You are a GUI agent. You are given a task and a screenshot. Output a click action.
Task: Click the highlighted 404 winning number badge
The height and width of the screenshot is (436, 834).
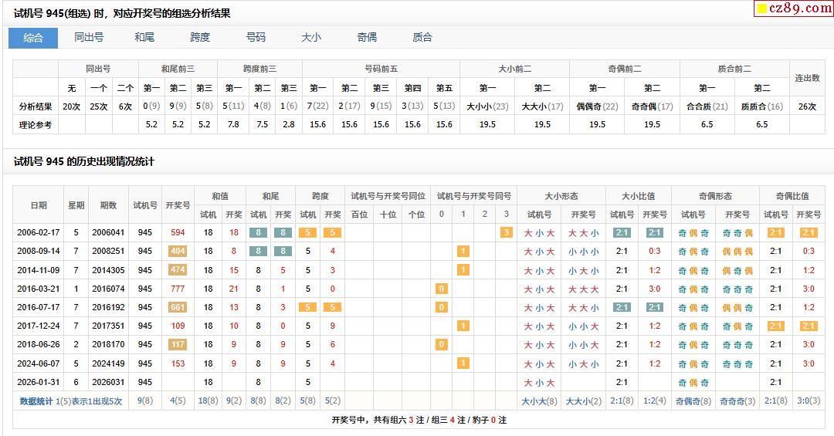[178, 251]
